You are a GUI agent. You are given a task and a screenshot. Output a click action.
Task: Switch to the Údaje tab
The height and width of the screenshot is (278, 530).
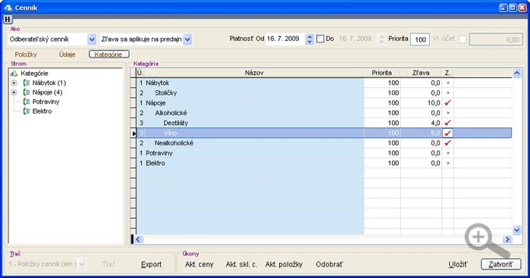pos(67,55)
